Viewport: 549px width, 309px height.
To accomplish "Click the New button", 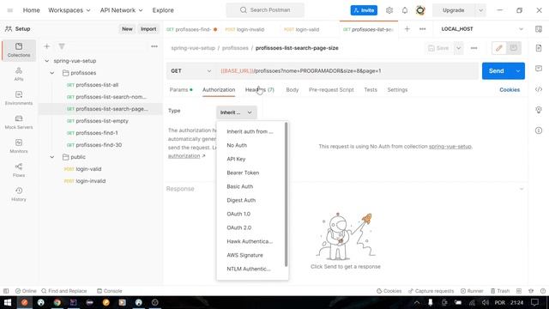I will tap(127, 29).
